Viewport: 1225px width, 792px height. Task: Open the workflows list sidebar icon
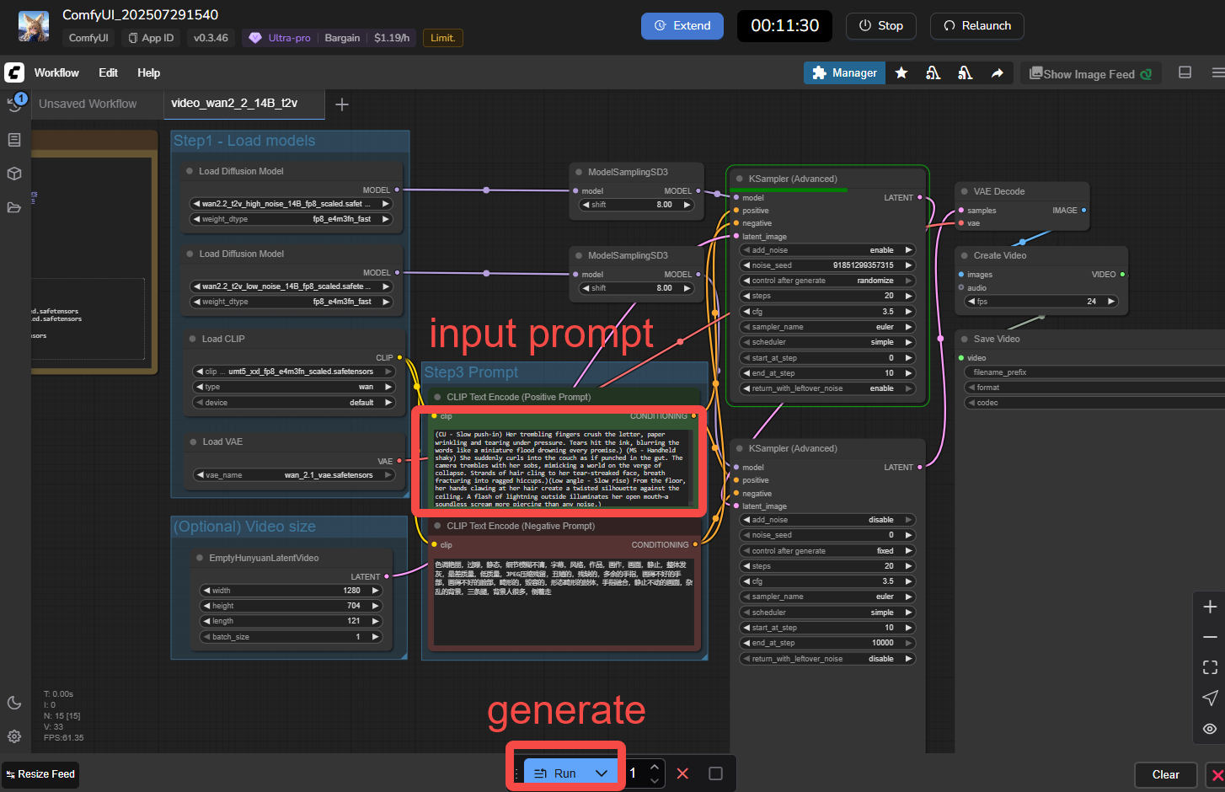coord(14,140)
